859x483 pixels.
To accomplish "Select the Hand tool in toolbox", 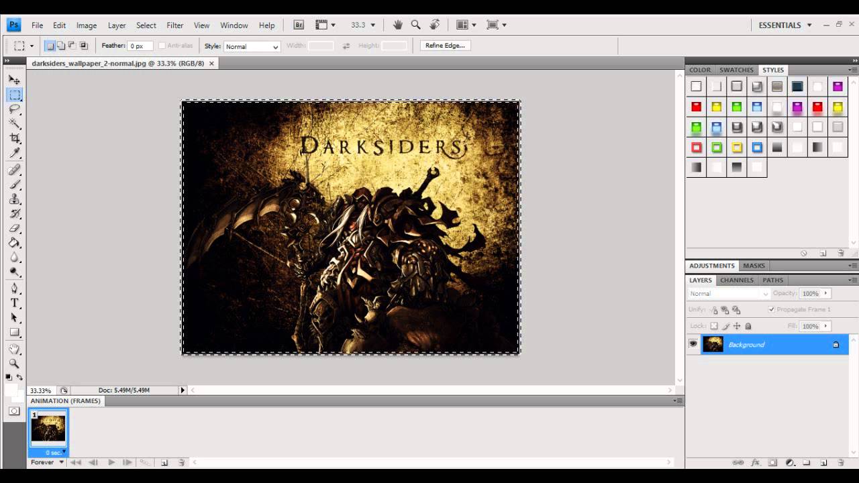I will 14,350.
